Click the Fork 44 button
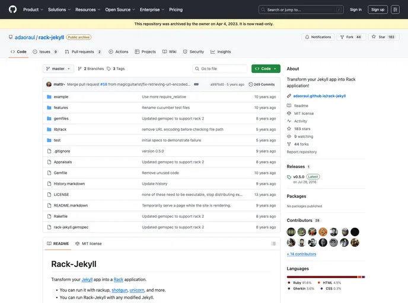 (x=351, y=37)
